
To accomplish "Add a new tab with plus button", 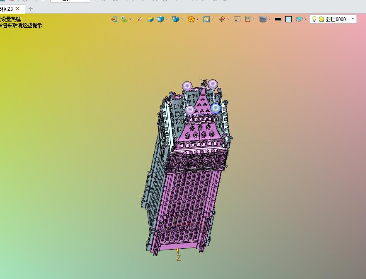I will pyautogui.click(x=31, y=9).
